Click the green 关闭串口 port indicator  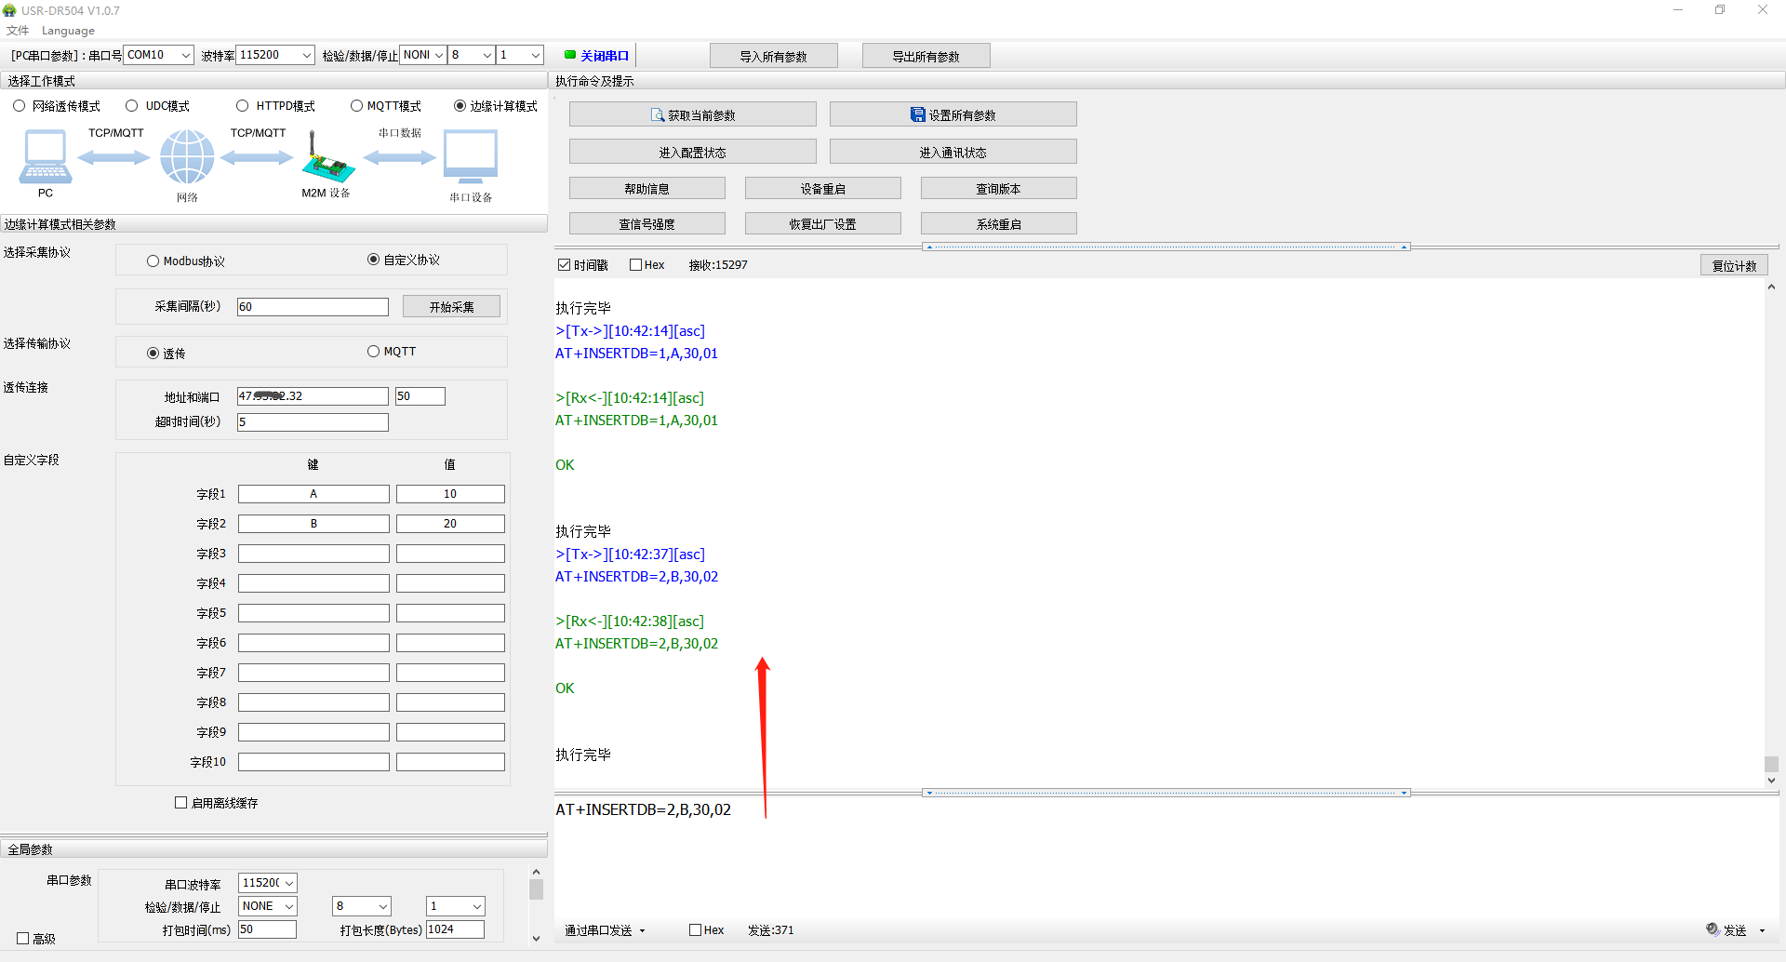tap(570, 55)
